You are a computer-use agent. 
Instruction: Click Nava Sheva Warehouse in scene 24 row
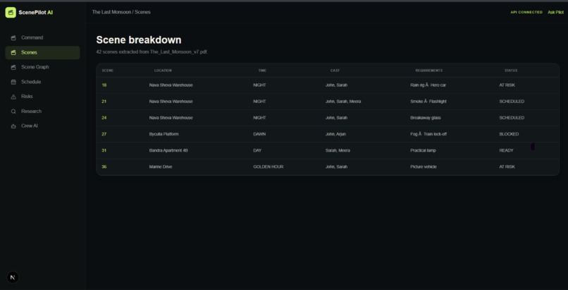171,118
